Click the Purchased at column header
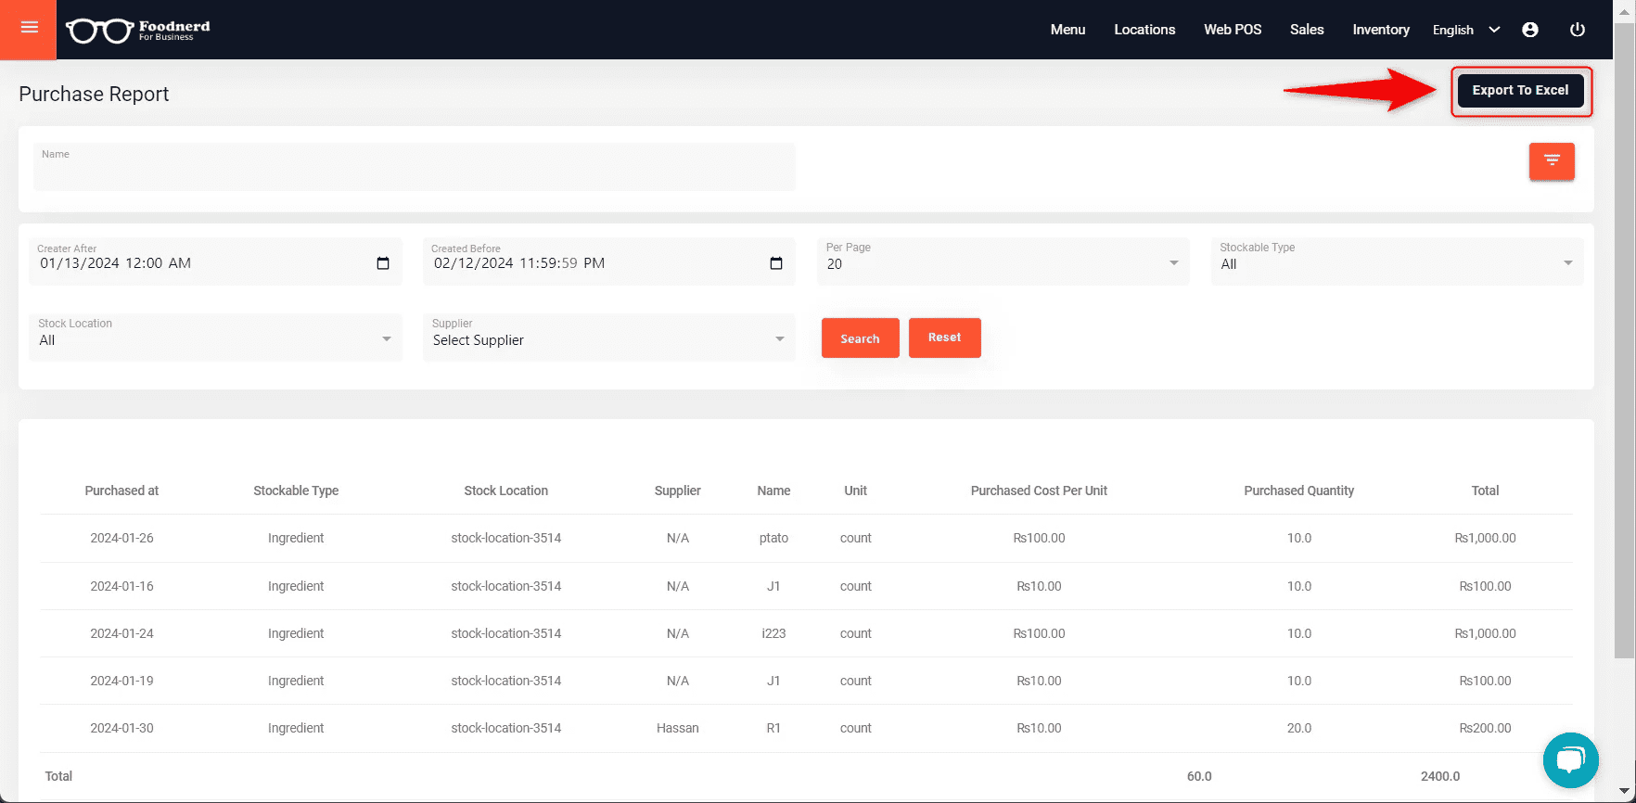Image resolution: width=1636 pixels, height=803 pixels. tap(121, 491)
